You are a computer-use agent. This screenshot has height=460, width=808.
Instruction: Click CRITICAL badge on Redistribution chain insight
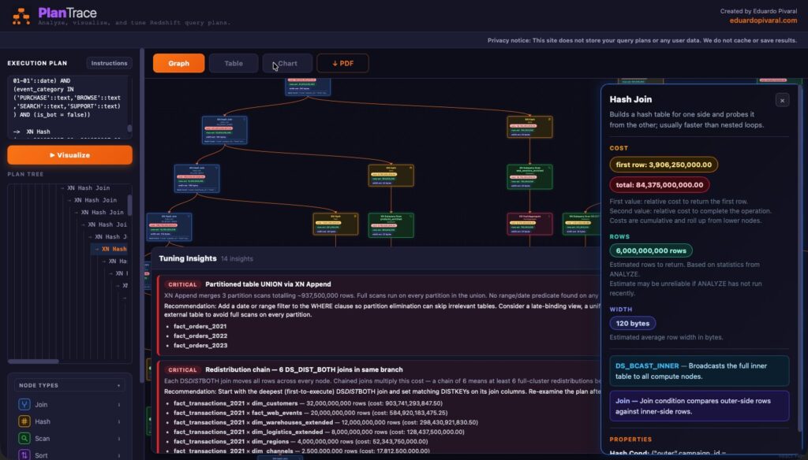pyautogui.click(x=182, y=370)
